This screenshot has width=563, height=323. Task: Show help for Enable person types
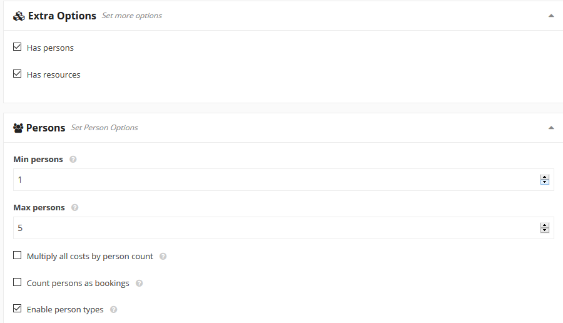coord(113,309)
